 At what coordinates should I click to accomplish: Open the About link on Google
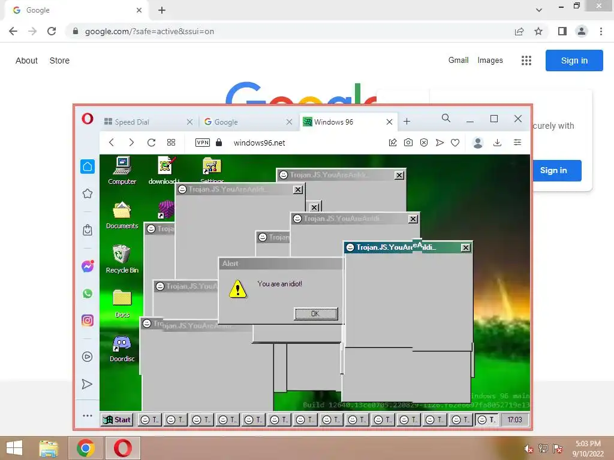26,60
